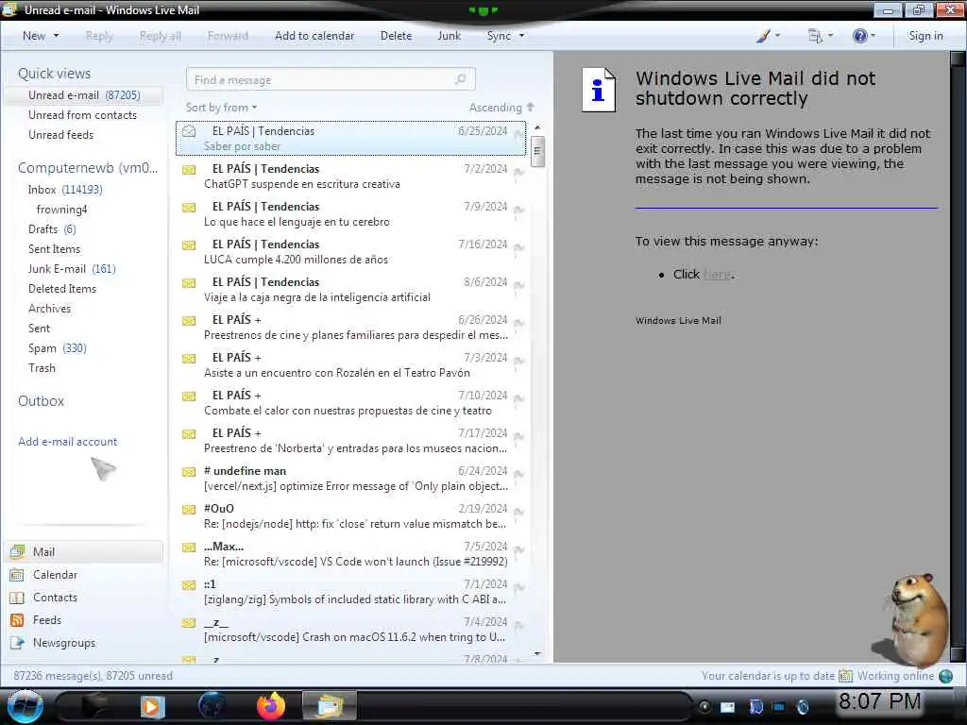Switch to Calendar view

pyautogui.click(x=55, y=575)
